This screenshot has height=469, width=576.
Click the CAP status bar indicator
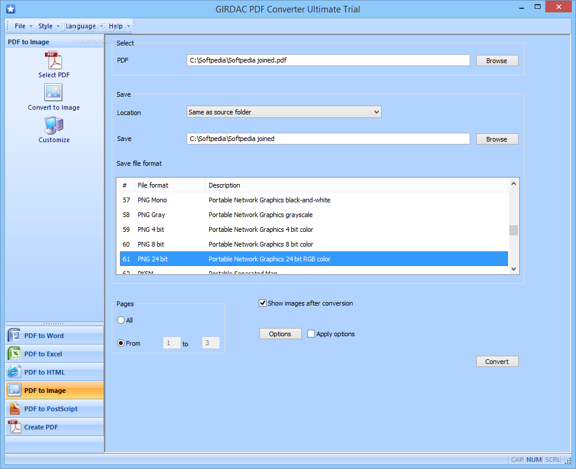(517, 460)
